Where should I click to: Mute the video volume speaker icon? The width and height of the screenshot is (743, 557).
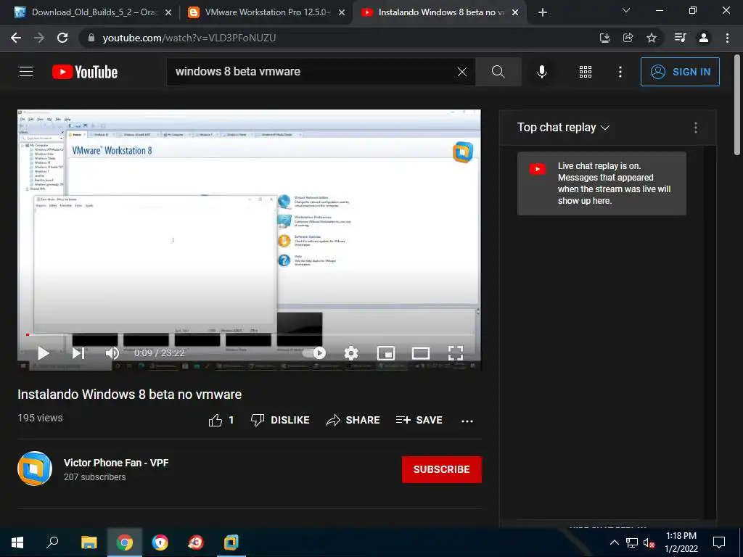tap(112, 353)
